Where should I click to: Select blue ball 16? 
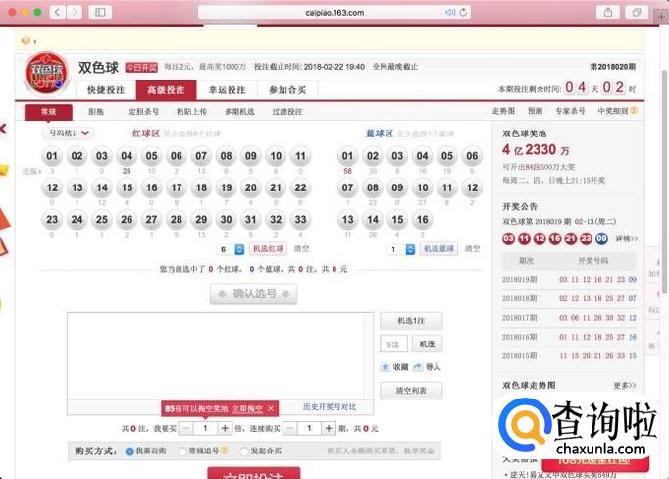[423, 220]
